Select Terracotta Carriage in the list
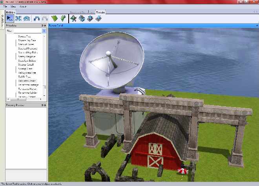The width and height of the screenshot is (259, 186). (28, 85)
